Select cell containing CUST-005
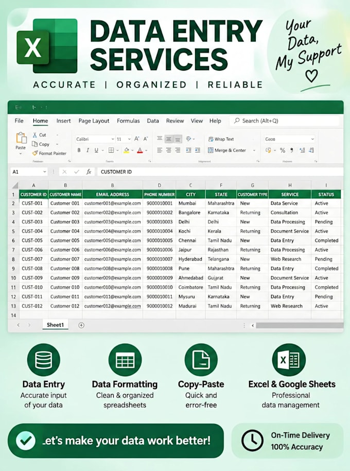 [33, 241]
